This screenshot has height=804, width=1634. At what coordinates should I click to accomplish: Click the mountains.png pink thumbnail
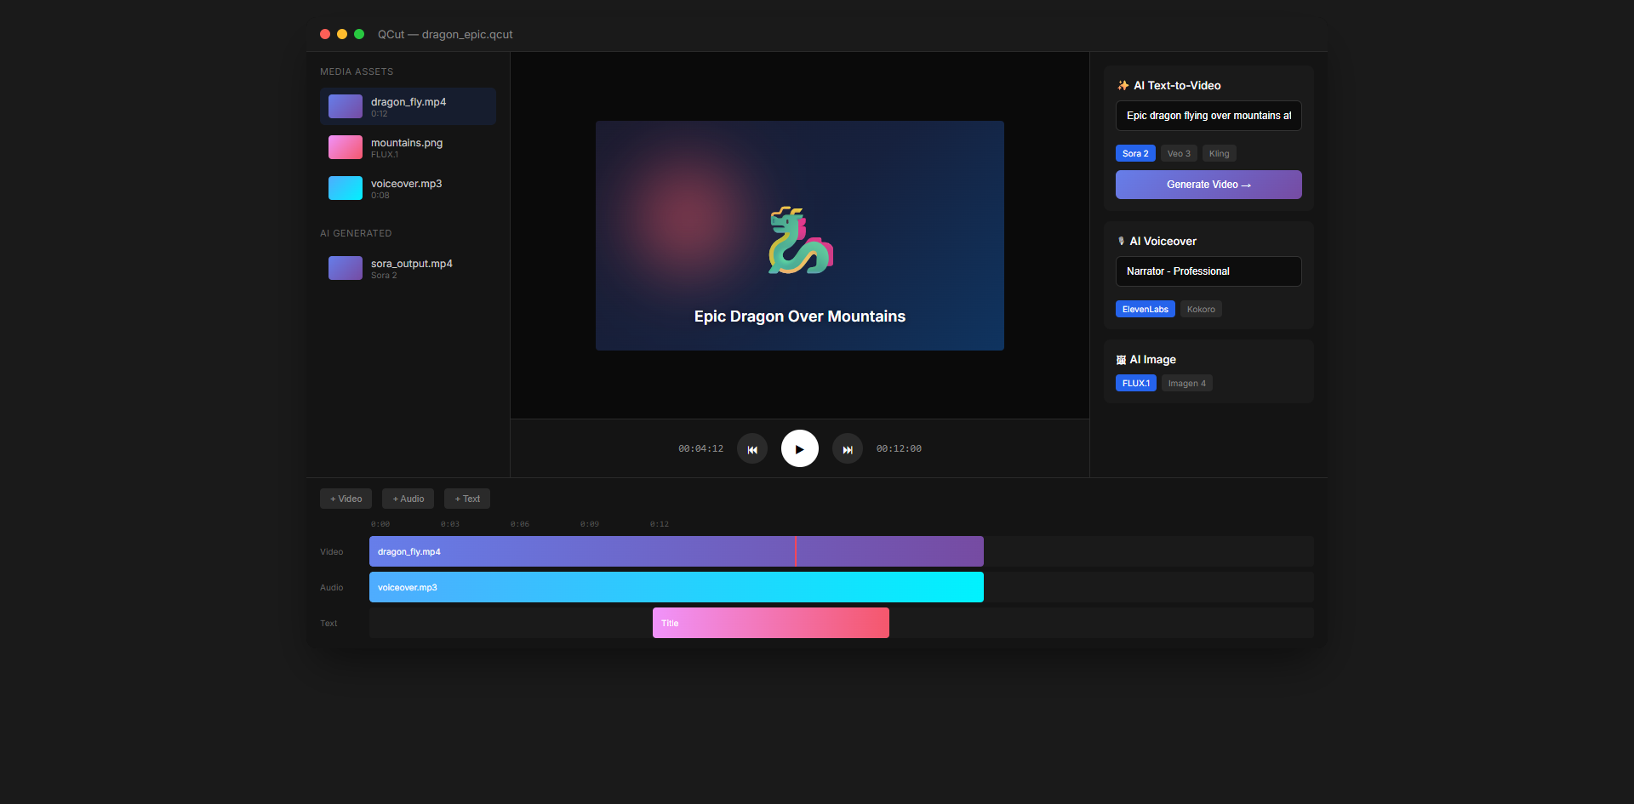click(x=345, y=147)
